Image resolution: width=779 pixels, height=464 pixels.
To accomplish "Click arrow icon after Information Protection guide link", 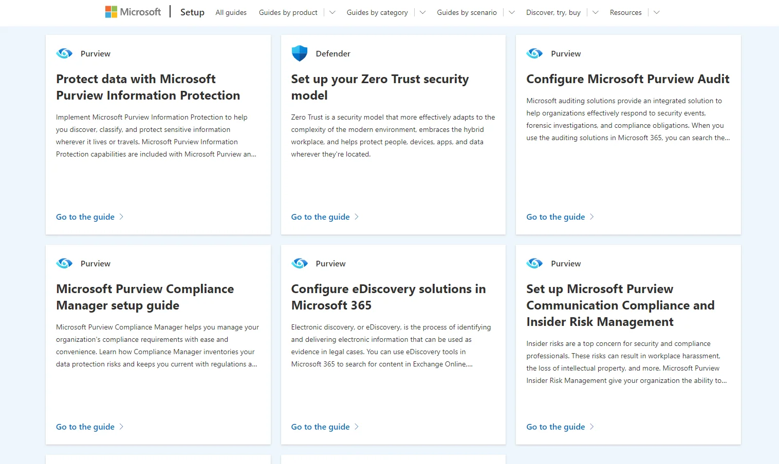I will (121, 217).
